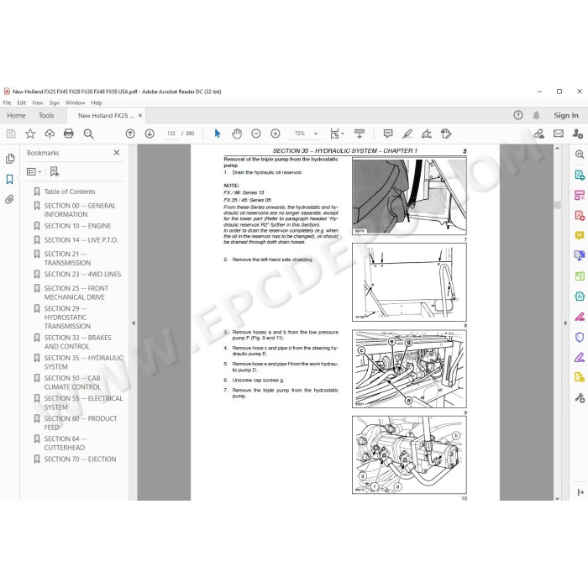Toggle the Page thumbnails sidebar icon
The width and height of the screenshot is (588, 588).
click(x=10, y=159)
